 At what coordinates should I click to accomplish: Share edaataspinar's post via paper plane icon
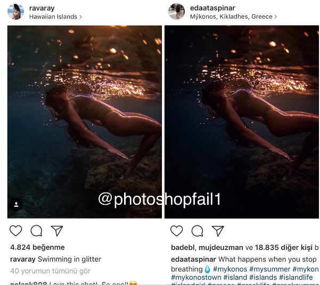(x=218, y=231)
